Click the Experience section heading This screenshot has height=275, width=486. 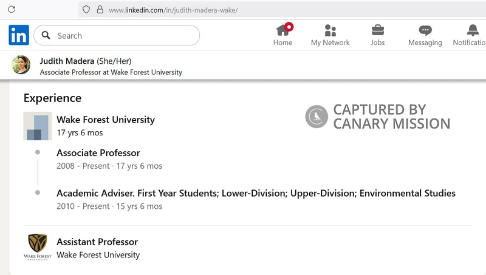pyautogui.click(x=52, y=98)
